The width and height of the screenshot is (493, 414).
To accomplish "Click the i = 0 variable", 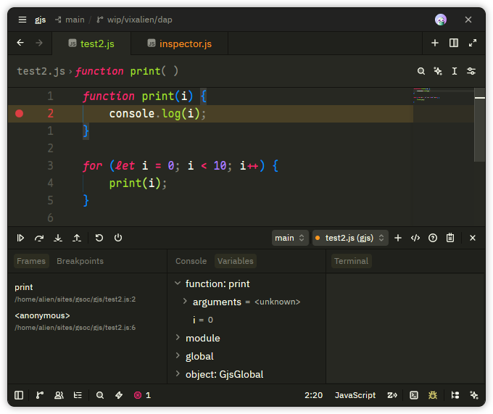I will (203, 320).
